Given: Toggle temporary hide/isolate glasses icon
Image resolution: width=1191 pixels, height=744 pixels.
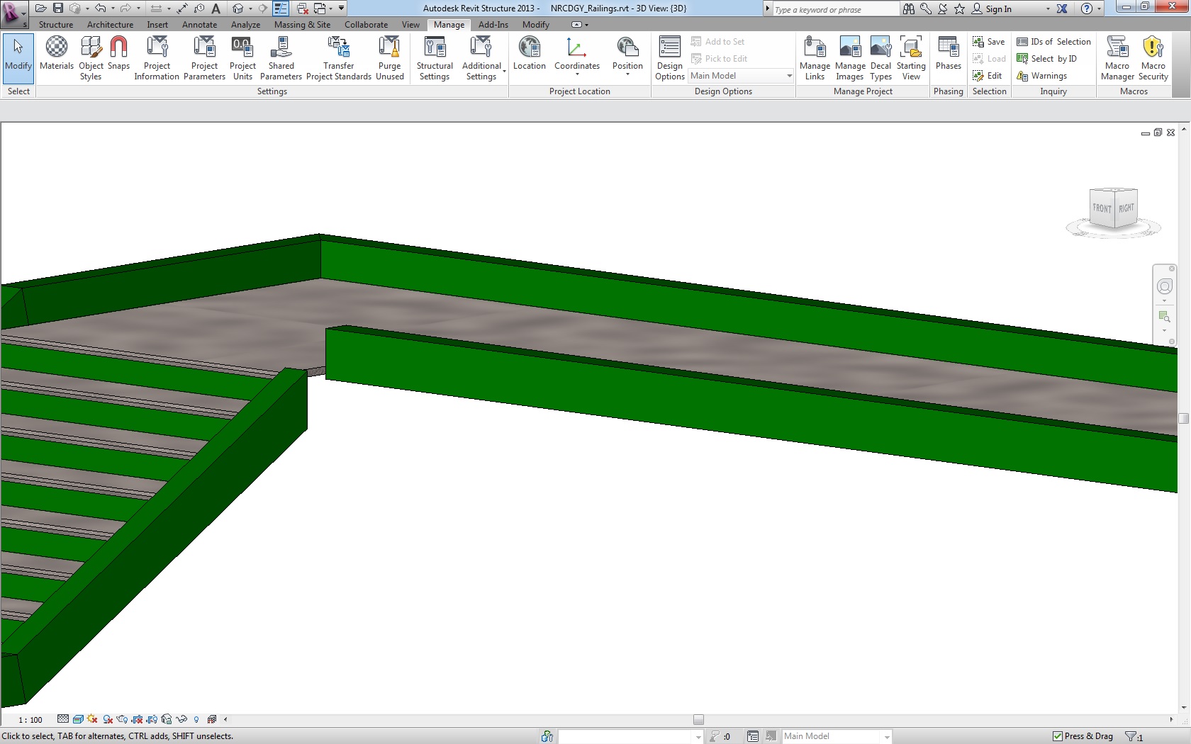Looking at the screenshot, I should click(x=181, y=719).
